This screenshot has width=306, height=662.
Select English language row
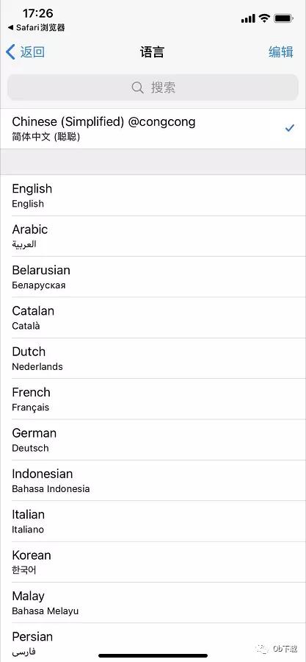coord(153,196)
